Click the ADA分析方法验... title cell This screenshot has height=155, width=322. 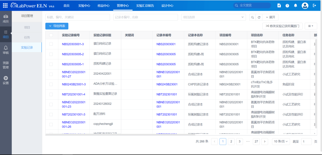coord(105,84)
